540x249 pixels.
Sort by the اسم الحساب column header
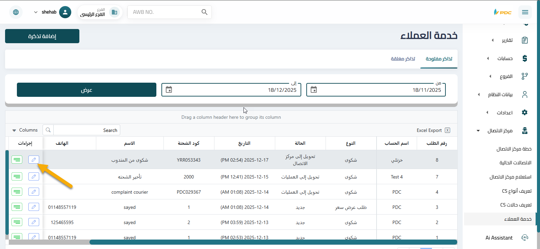(x=397, y=143)
